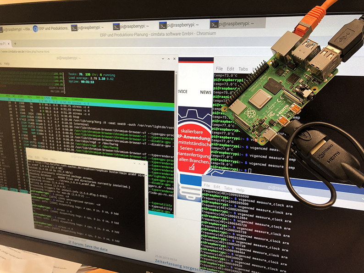Image resolution: width=364 pixels, height=273 pixels.
Task: Open the Chromium icon in the taskbar
Action: click(x=35, y=28)
